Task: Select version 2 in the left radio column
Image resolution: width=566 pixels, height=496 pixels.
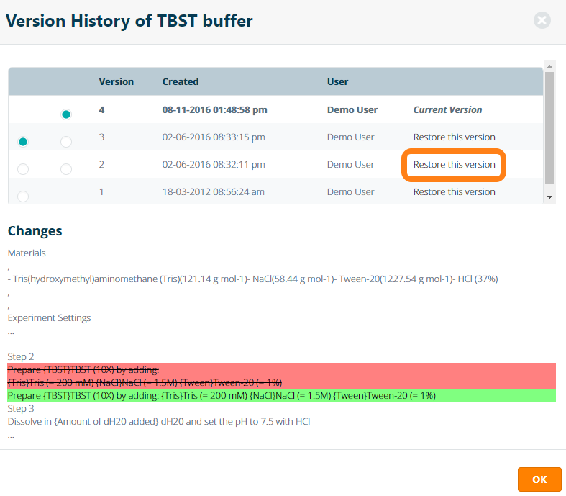Action: (x=23, y=169)
